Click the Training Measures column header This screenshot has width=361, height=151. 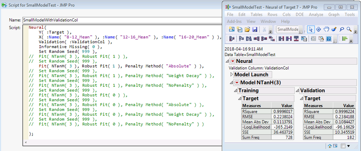click(256, 106)
